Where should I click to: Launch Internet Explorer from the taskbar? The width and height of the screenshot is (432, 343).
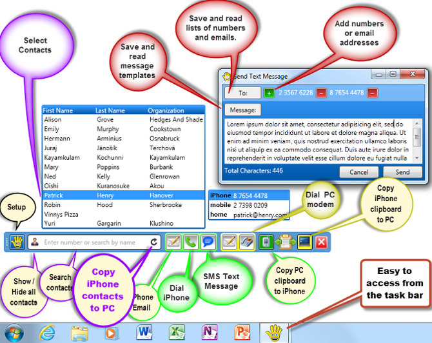47,333
